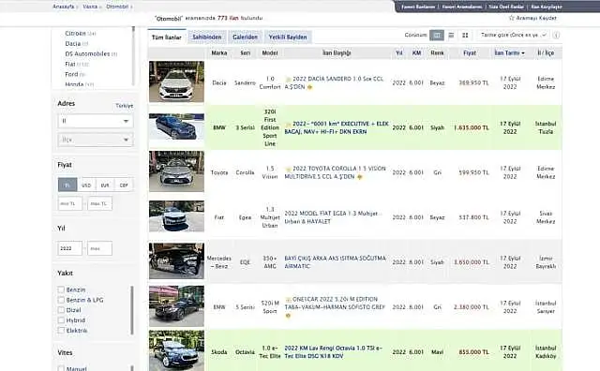Viewport: 600px width, 371px height.
Task: Tick the Dizel fuel checkbox
Action: point(61,310)
